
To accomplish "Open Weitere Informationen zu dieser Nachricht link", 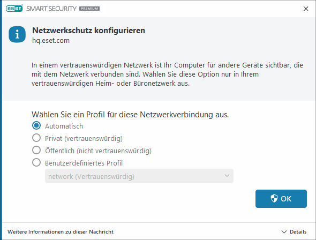I will coord(61,232).
